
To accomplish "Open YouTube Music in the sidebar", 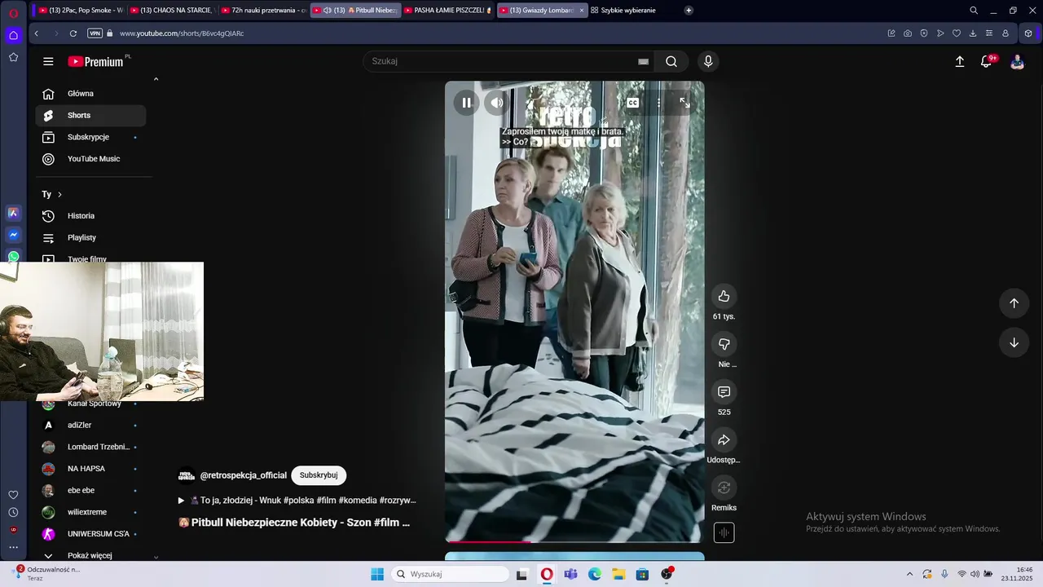I will 90,159.
